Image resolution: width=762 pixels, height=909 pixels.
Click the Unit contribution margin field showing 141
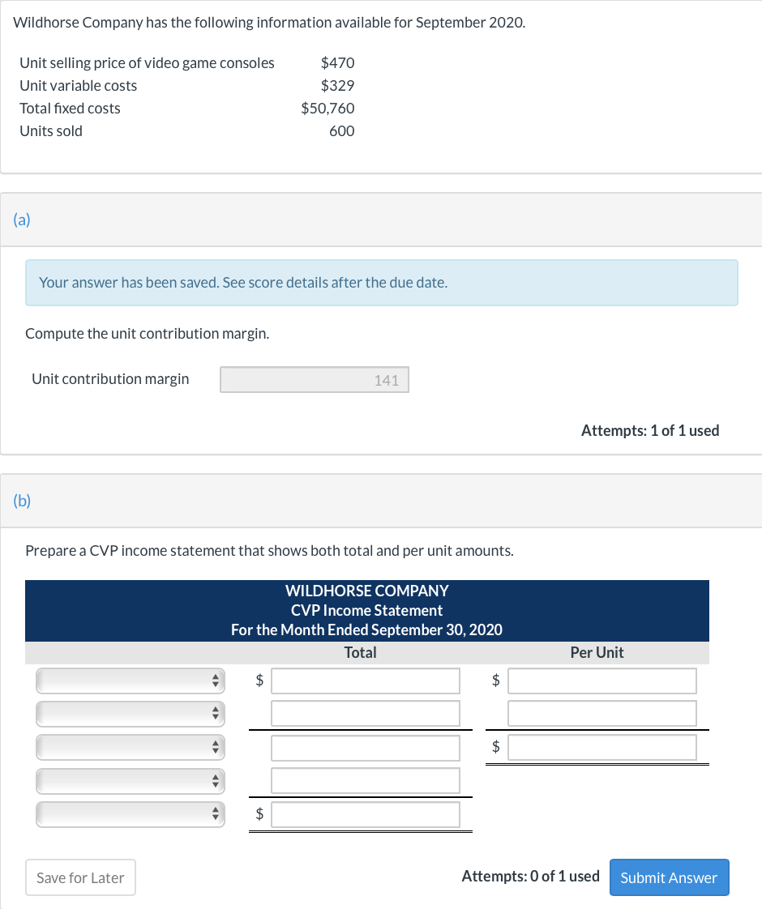pos(314,378)
